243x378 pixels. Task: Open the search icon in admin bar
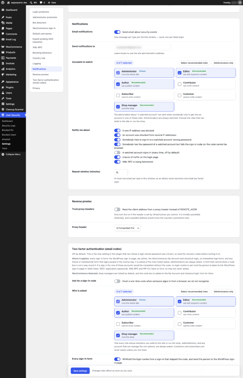[31, 3]
